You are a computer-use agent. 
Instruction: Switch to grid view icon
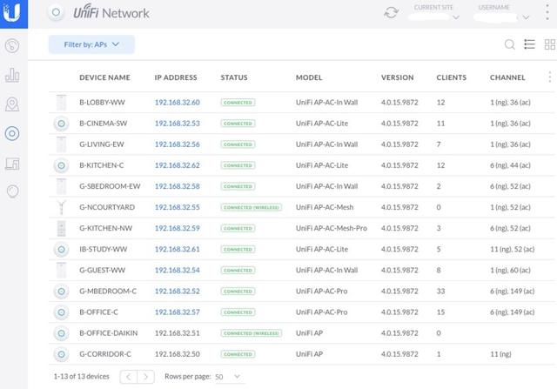pos(549,44)
